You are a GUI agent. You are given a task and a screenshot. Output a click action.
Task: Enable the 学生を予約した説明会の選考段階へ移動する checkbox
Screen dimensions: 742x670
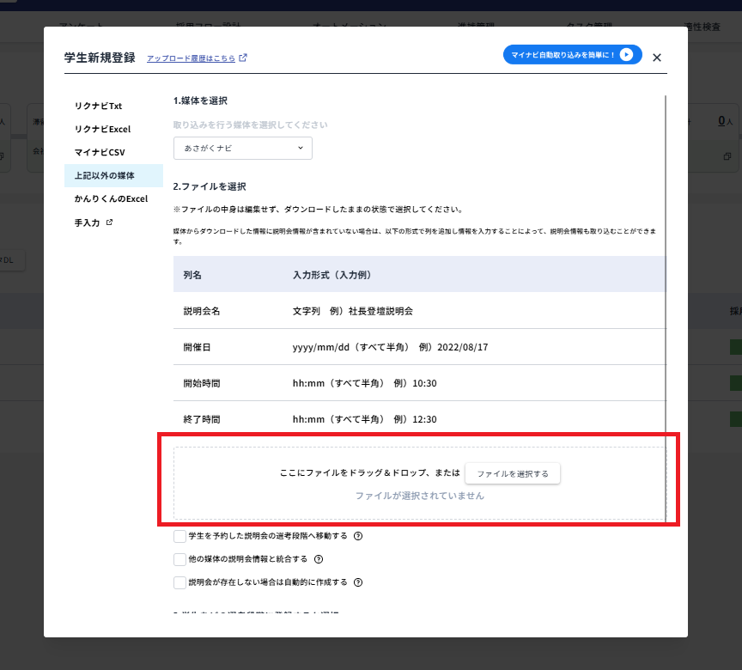pos(181,536)
